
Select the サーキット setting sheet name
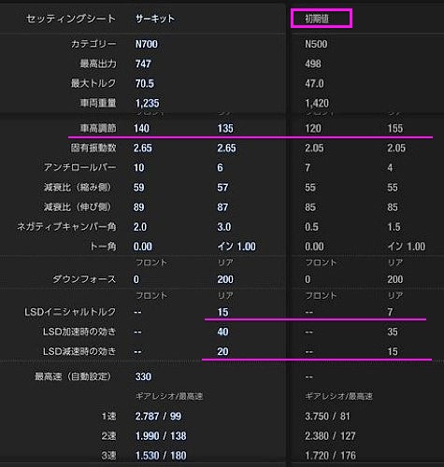click(x=155, y=19)
